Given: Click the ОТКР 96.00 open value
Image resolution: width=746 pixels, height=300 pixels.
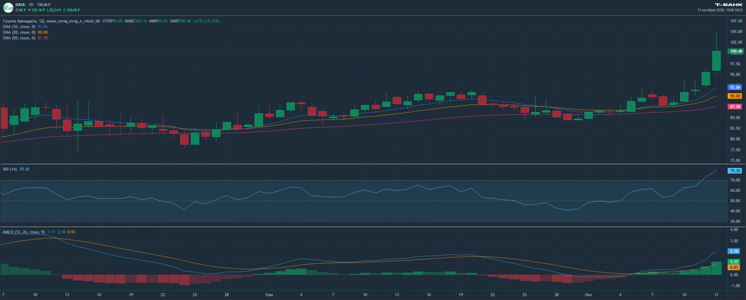Looking at the screenshot, I should pos(113,21).
